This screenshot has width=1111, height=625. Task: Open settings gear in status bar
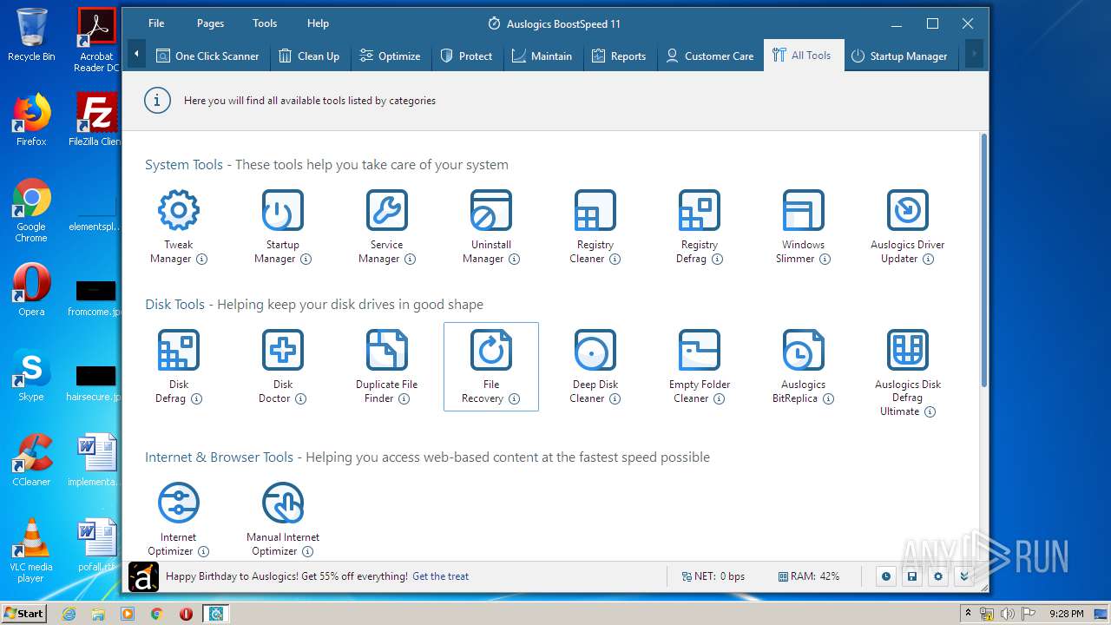937,576
